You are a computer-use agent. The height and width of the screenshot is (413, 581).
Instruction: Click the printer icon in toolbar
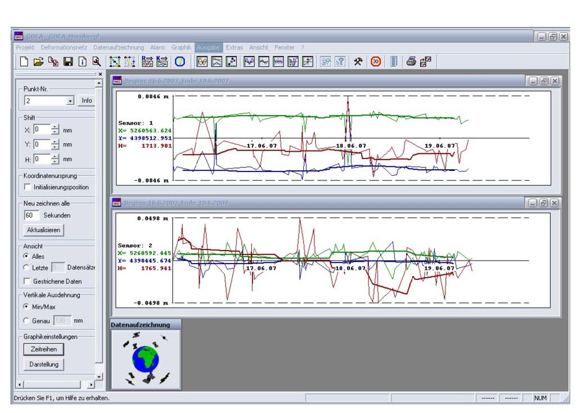[411, 62]
